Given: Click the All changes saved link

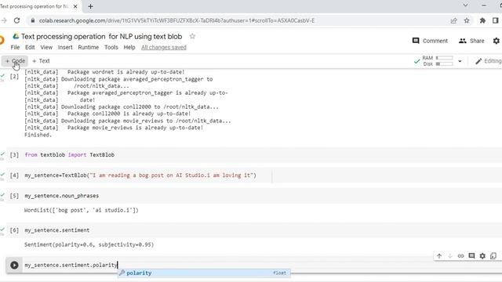Looking at the screenshot, I should pos(164,47).
